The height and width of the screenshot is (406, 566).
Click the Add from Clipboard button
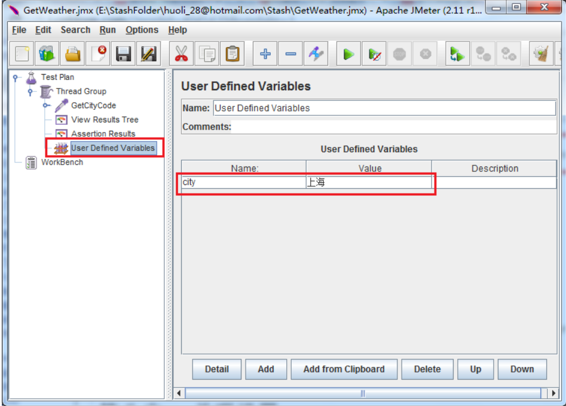[x=344, y=369]
